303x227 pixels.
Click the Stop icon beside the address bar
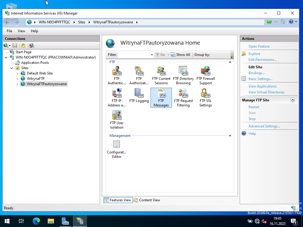tap(276, 22)
